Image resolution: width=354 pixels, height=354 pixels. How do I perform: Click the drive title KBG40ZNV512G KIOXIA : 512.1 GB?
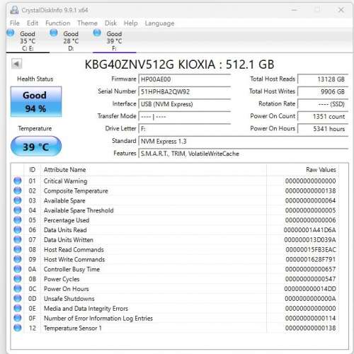click(x=179, y=64)
